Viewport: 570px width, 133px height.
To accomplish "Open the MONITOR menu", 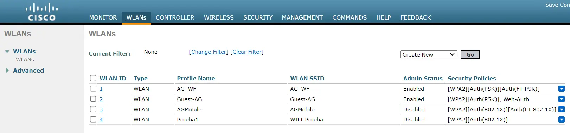I will [103, 17].
